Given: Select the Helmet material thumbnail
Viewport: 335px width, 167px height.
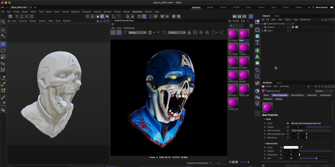Looking at the screenshot, I should tap(244, 75).
